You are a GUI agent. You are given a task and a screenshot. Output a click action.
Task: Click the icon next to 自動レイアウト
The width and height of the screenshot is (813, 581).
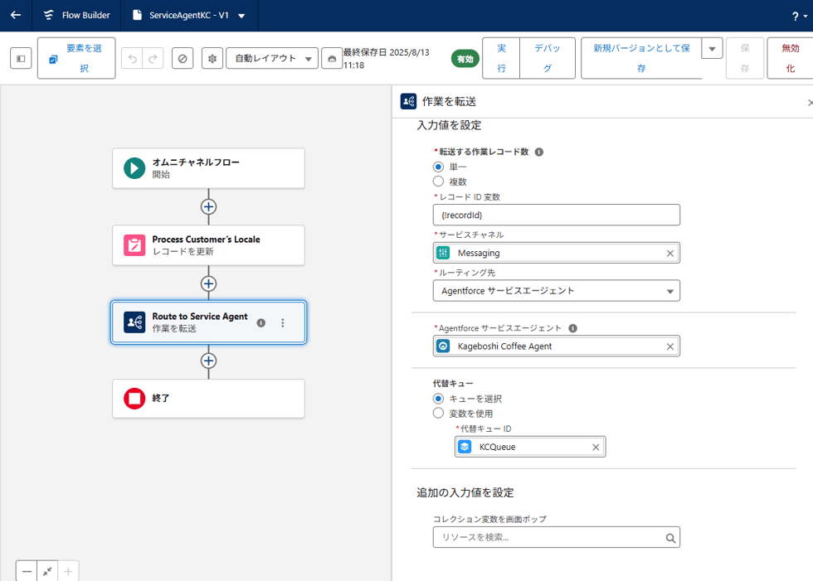coord(332,59)
